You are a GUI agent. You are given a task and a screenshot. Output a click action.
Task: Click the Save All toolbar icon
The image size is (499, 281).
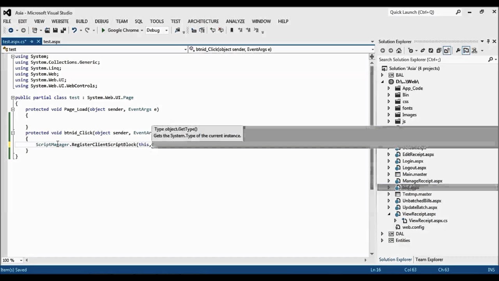(63, 30)
